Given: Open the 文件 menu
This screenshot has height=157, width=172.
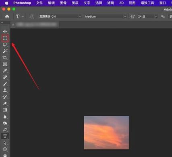Looking at the screenshot, I should coord(39,3).
